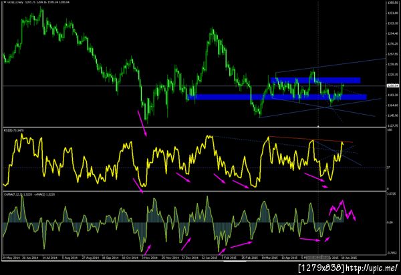
Task: Click the 25 Nov 2014 date label
Action: coord(170,258)
